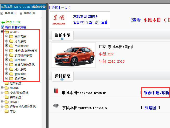The image size is (170, 128).
Task: Open 线路图 link
Action: point(150,108)
